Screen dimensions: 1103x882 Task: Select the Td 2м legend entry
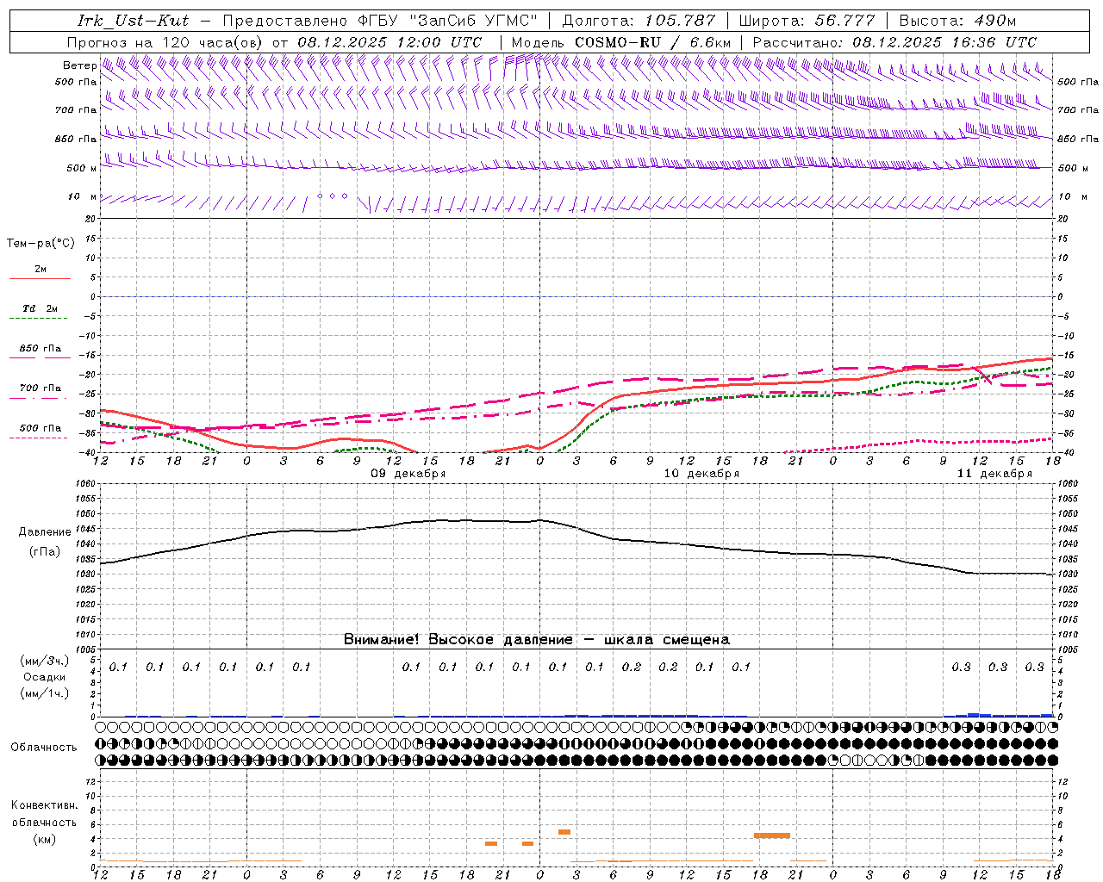[40, 308]
